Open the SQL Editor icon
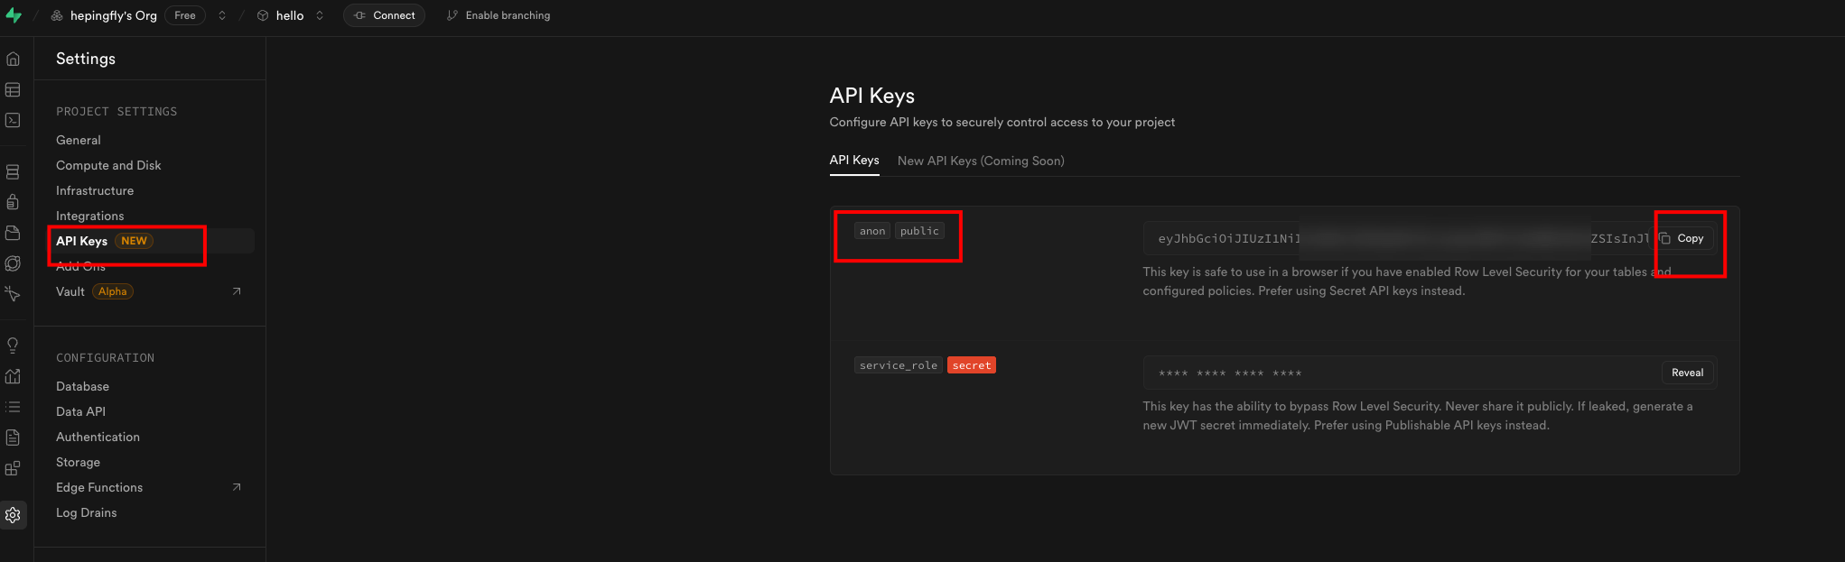The width and height of the screenshot is (1845, 562). click(x=13, y=120)
